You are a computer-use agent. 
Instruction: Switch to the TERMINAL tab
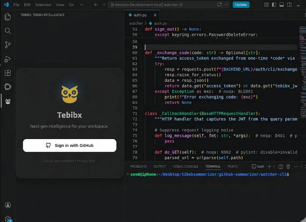213,166
